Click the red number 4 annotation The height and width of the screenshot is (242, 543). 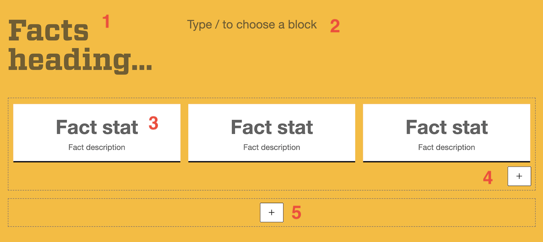487,178
